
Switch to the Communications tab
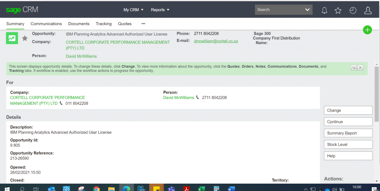pyautogui.click(x=46, y=24)
